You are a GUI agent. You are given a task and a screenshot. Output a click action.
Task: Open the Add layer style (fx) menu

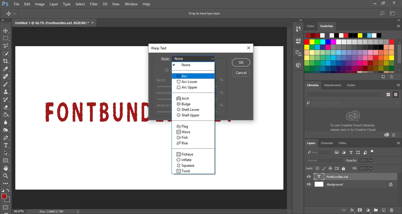tap(352, 210)
